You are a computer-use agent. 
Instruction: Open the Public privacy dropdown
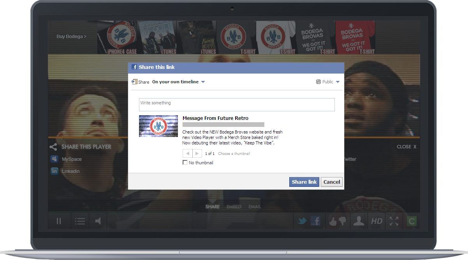328,82
